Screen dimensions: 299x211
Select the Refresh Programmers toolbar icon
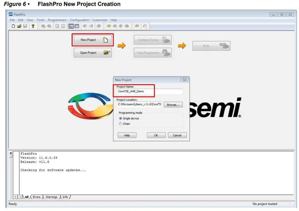(x=50, y=26)
